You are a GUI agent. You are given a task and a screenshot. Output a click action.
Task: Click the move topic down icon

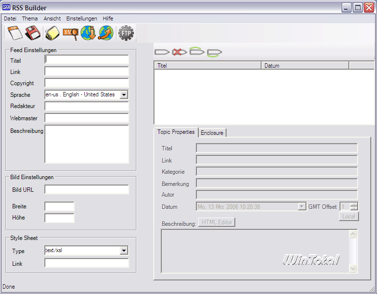coord(214,53)
